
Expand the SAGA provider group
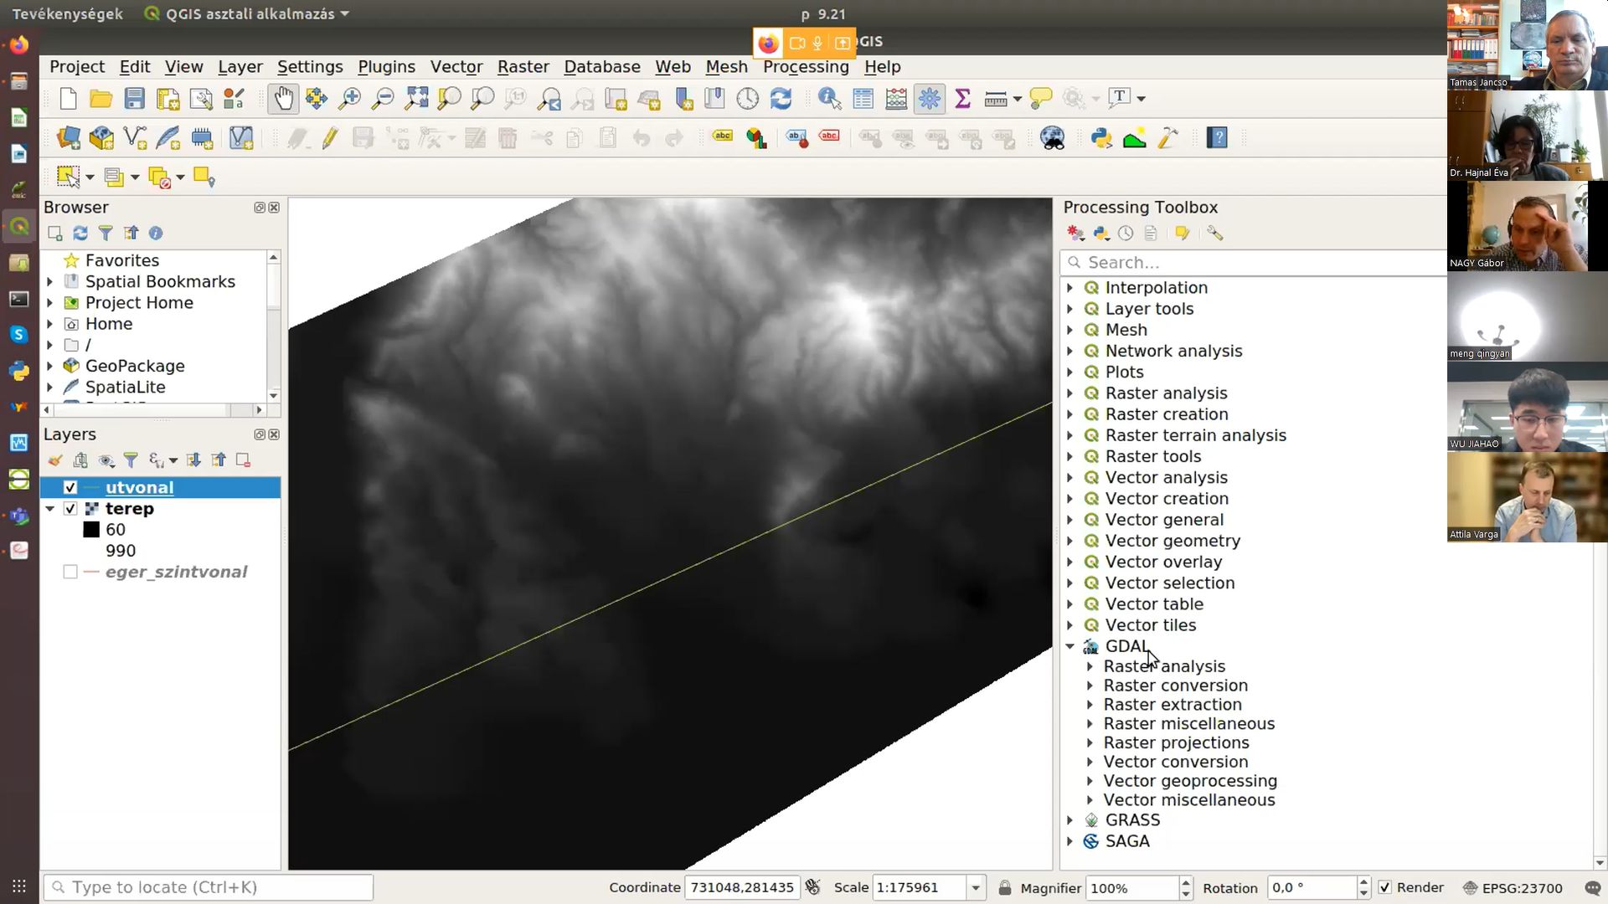1070,841
